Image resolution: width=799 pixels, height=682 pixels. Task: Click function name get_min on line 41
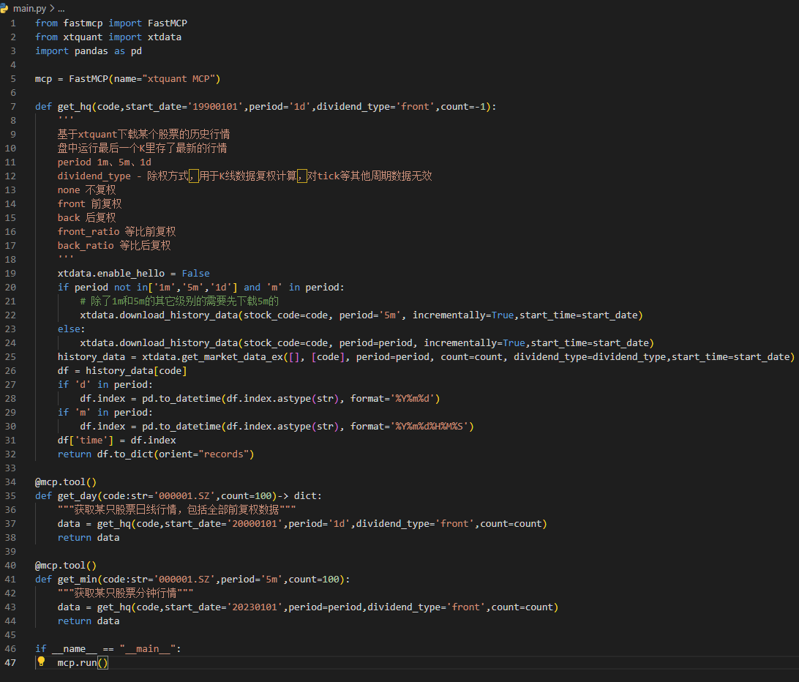coord(78,580)
